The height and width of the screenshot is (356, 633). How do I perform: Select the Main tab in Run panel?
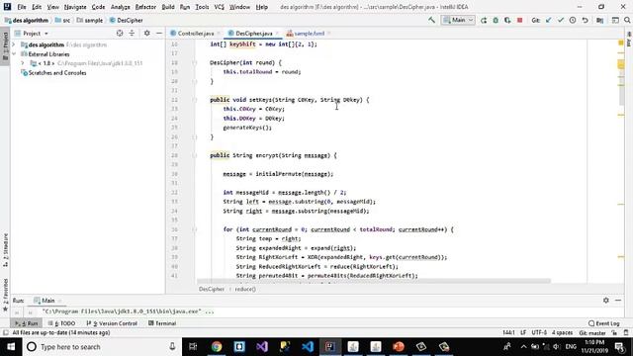pyautogui.click(x=46, y=301)
